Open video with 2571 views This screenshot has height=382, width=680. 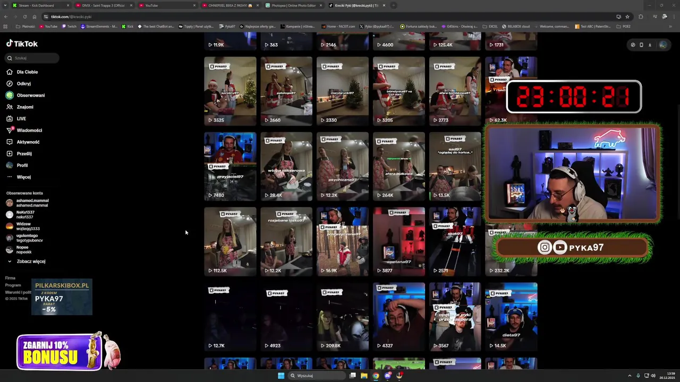coord(455,241)
